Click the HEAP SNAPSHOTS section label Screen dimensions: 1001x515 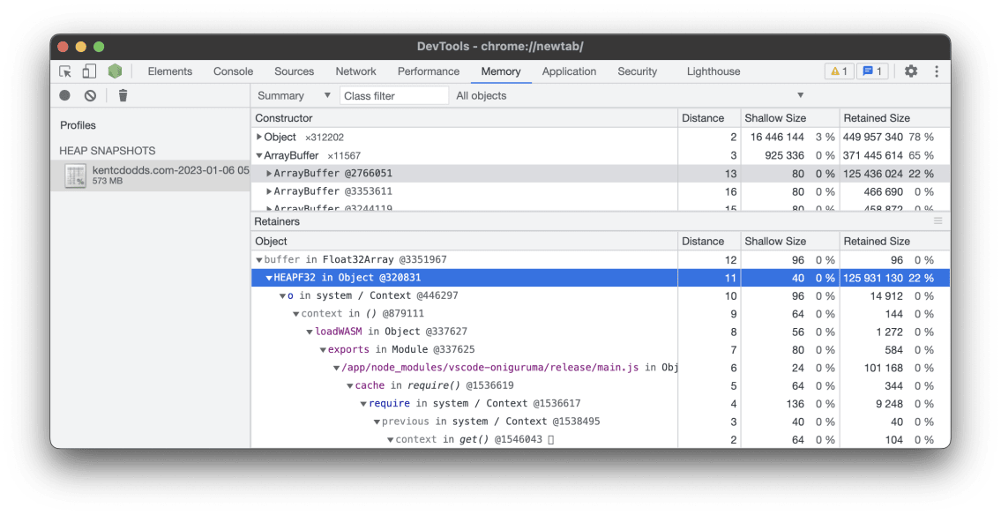tap(108, 151)
